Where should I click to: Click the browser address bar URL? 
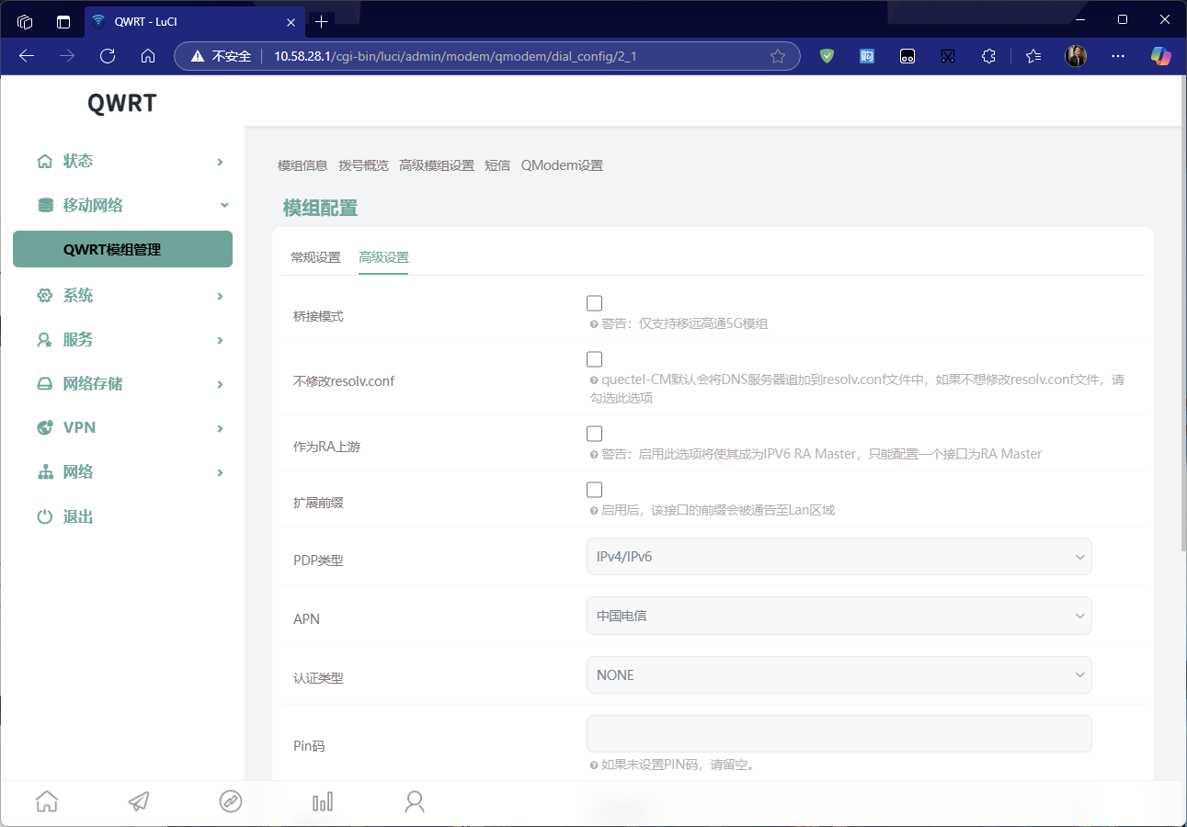pyautogui.click(x=455, y=56)
